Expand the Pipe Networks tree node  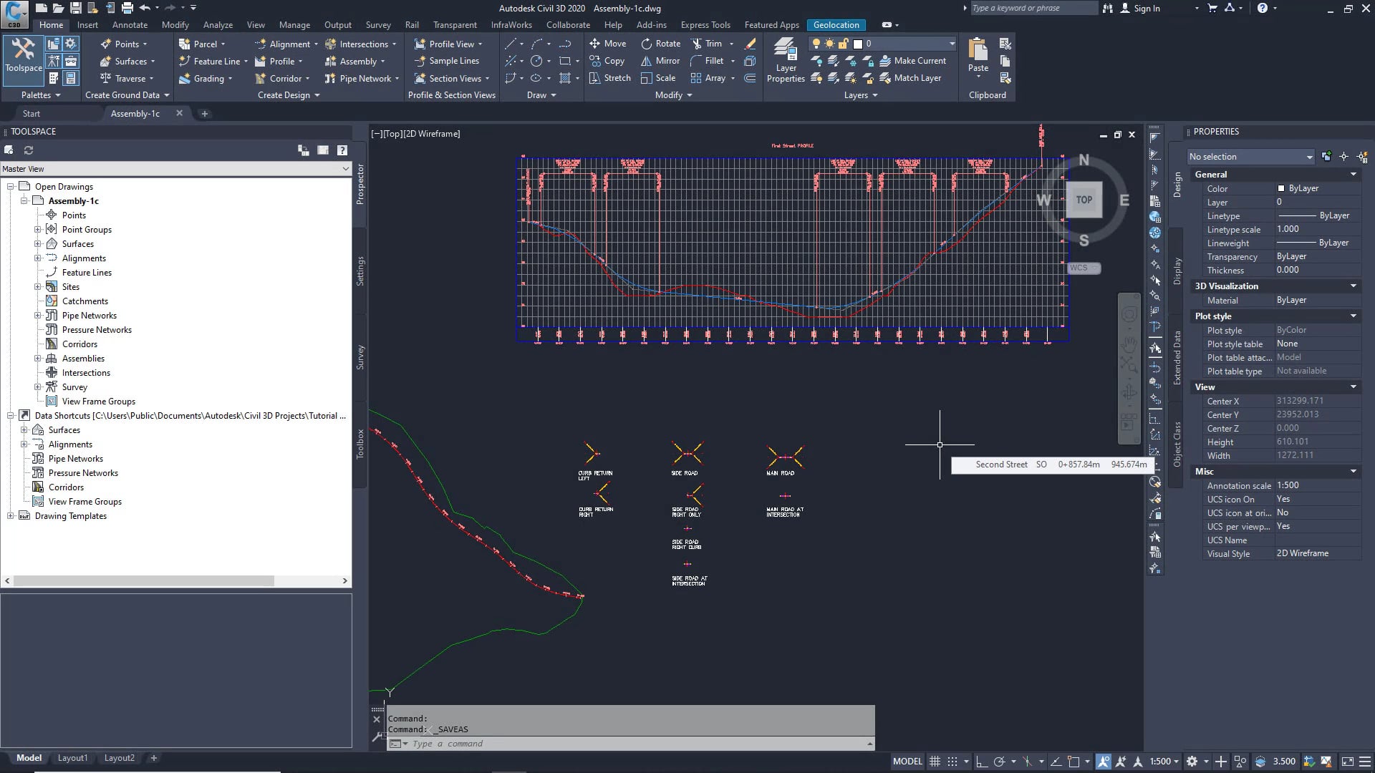37,315
